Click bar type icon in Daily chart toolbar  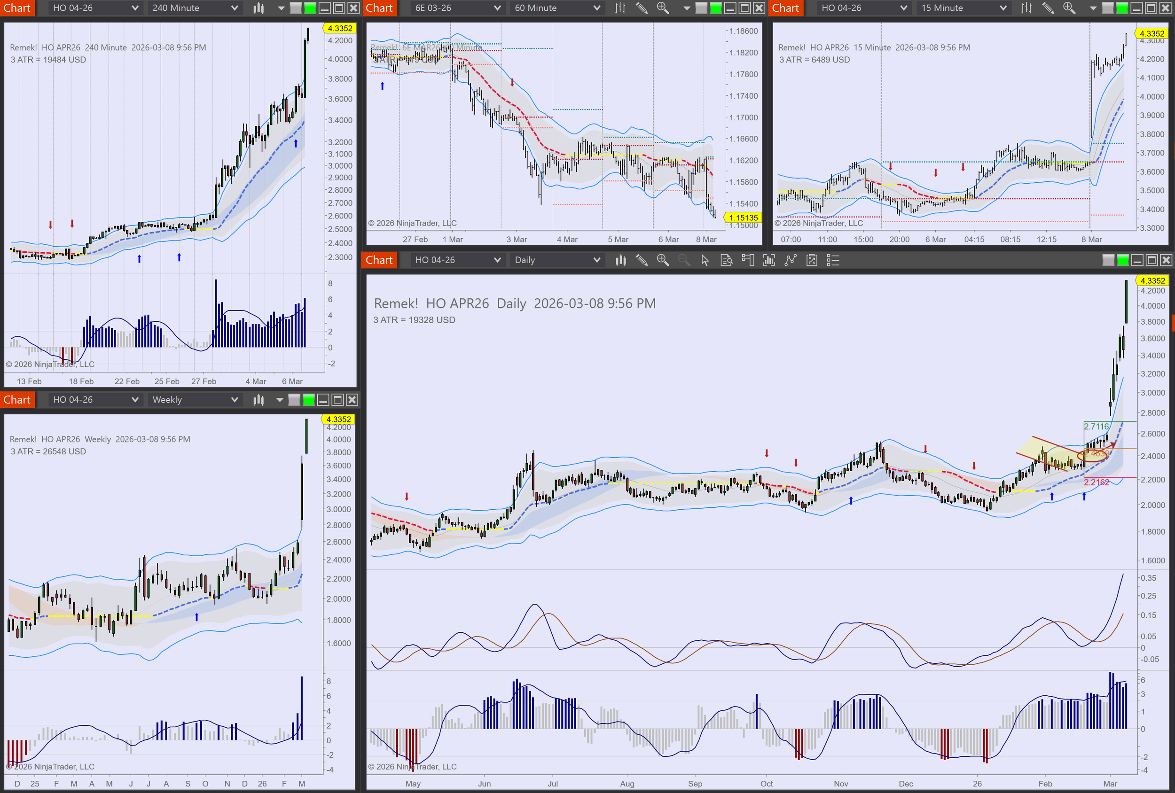coord(621,260)
